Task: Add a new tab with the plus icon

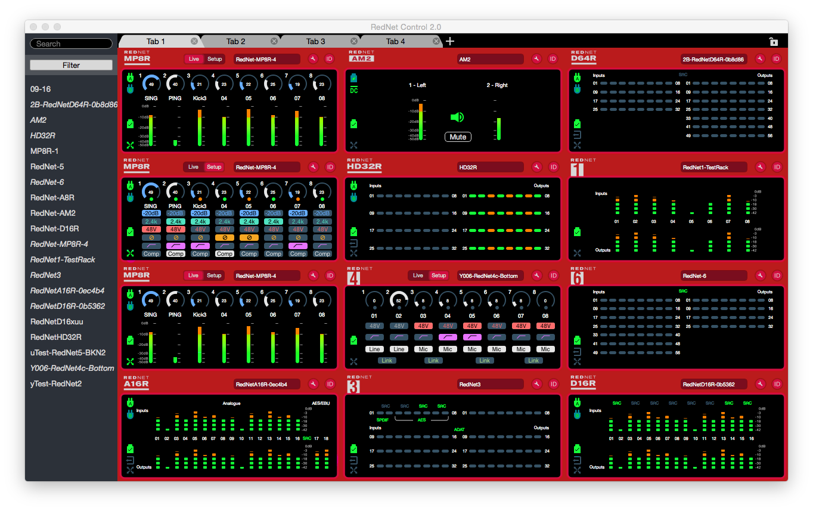Action: pyautogui.click(x=450, y=41)
